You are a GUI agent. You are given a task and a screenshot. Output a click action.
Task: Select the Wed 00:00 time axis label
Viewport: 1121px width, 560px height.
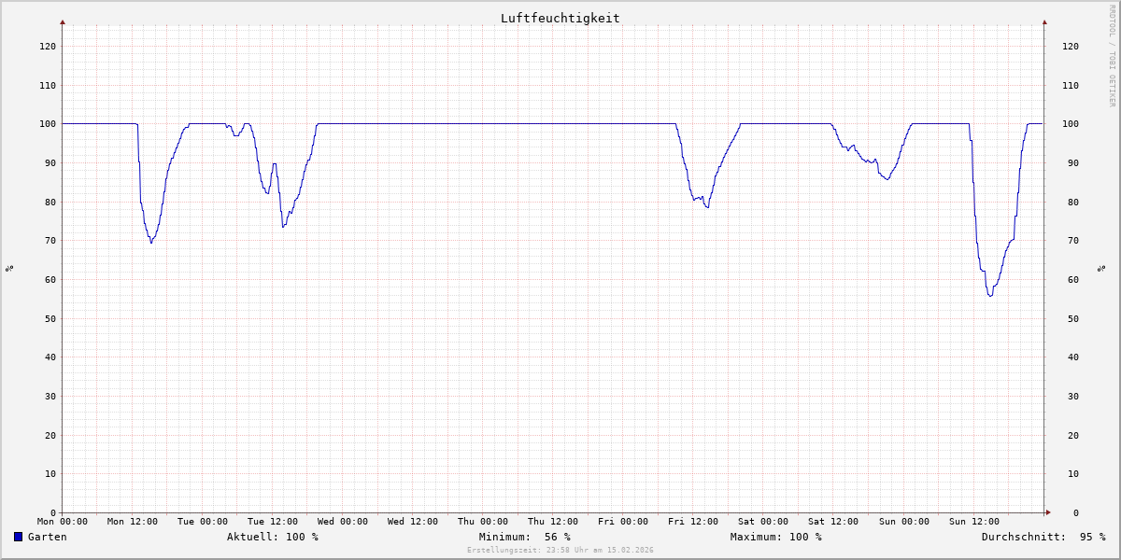[342, 521]
